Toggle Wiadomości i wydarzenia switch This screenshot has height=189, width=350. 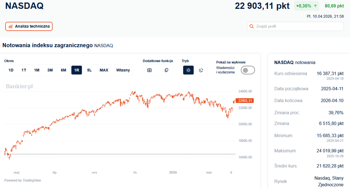click(x=248, y=70)
